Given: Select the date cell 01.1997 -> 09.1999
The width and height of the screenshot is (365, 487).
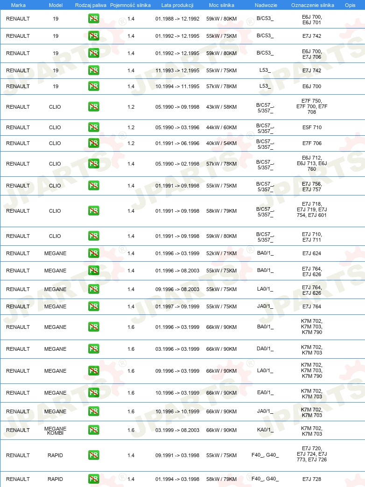Looking at the screenshot, I should coord(177,306).
